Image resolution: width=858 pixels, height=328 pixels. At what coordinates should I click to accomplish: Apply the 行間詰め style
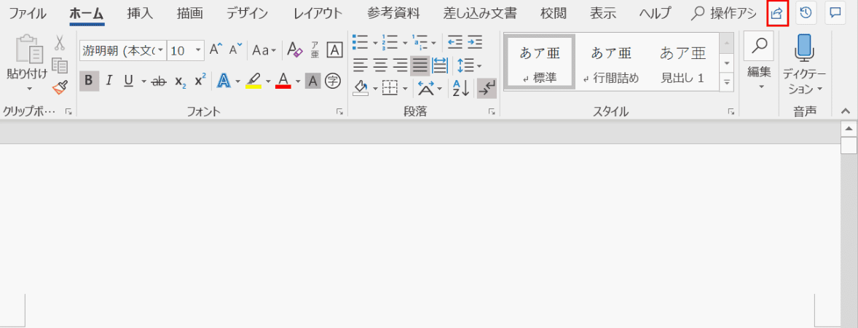(x=612, y=62)
